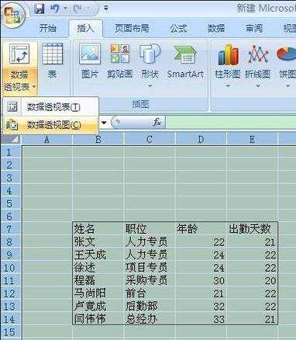The height and width of the screenshot is (340, 296).
Task: Select the 采购专员 cell
Action: coord(150,280)
